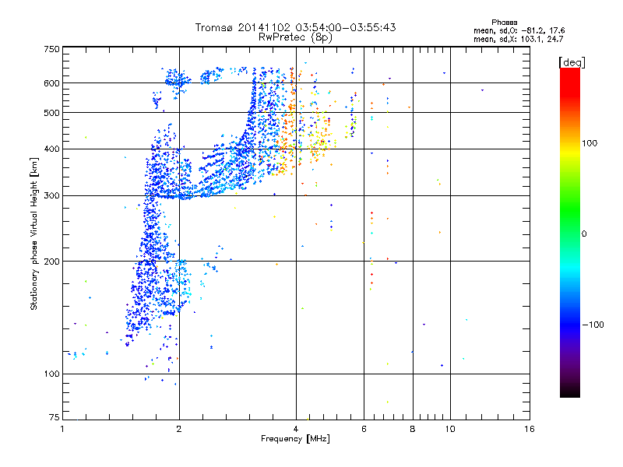
Task: Click the y-axis tick label "200"
Action: pyautogui.click(x=51, y=262)
